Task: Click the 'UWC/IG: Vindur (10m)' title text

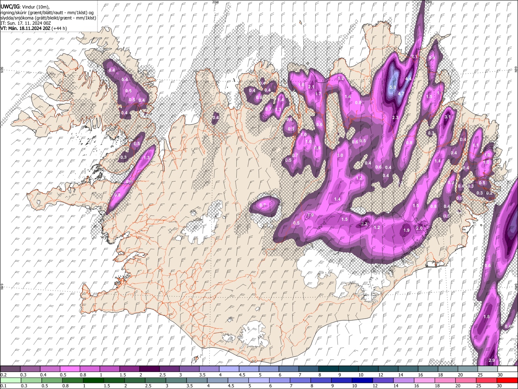Action: pos(25,7)
